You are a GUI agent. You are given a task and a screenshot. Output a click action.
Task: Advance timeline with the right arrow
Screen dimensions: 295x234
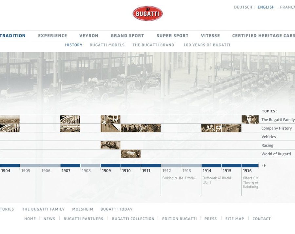pos(264,166)
